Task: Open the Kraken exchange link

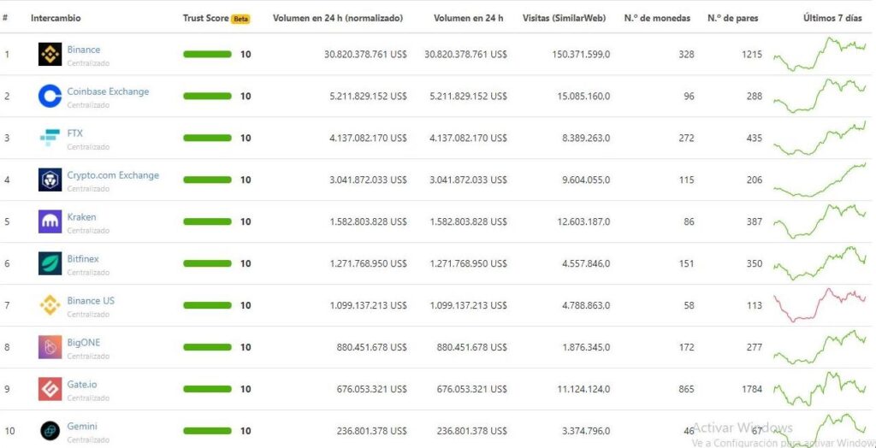Action: tap(81, 217)
